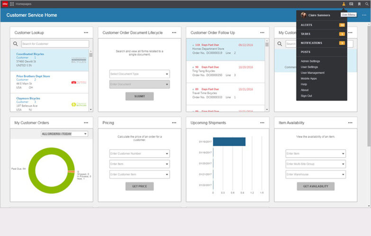The width and height of the screenshot is (371, 236).
Task: Open Pricing widget three-dot menu
Action: tap(174, 123)
